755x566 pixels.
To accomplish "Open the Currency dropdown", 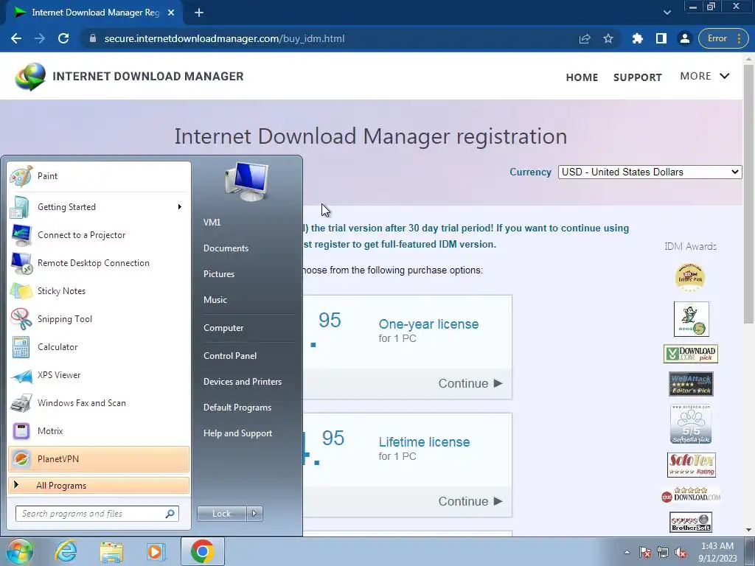I will click(650, 172).
